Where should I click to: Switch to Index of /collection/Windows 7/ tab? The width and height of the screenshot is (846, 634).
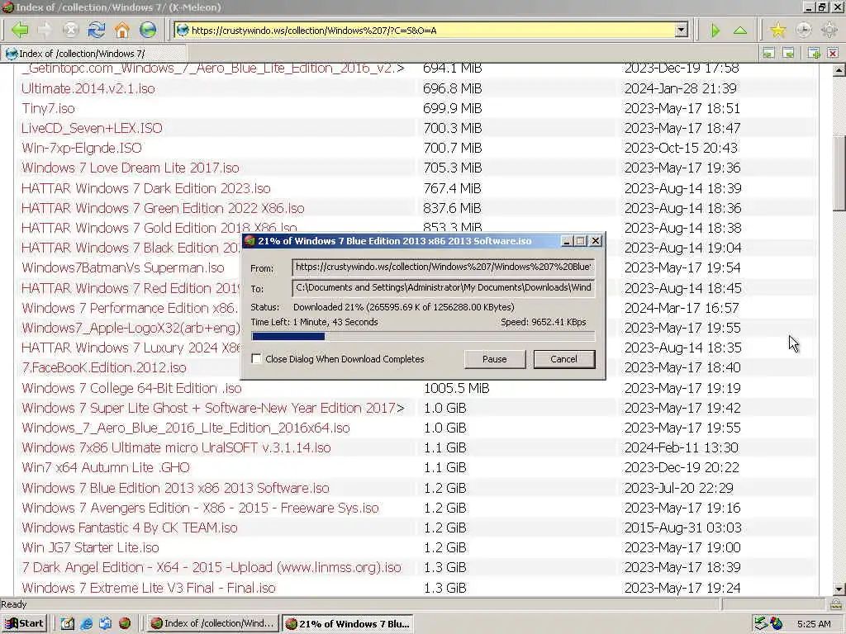[94, 54]
